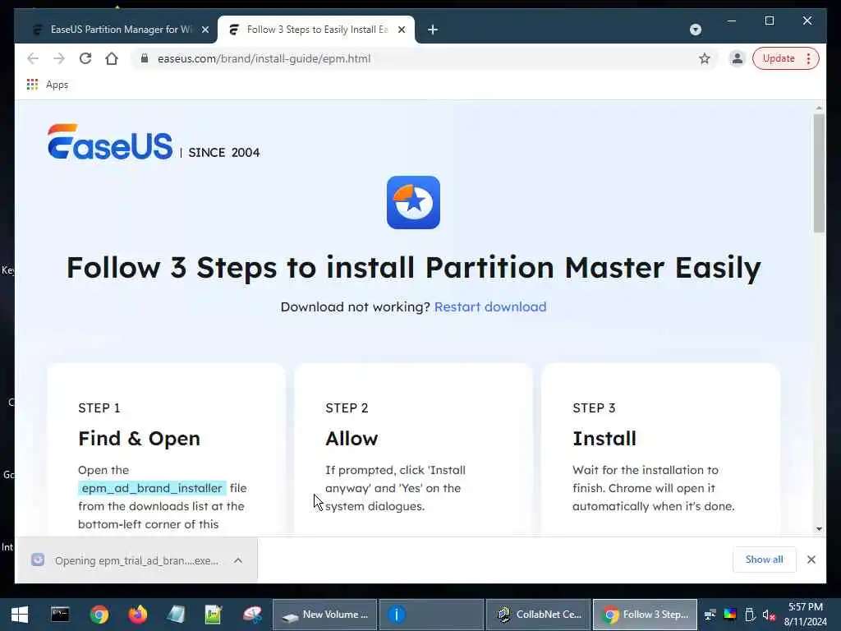Screen dimensions: 841x631
Task: Click the muted volume tray icon
Action: pyautogui.click(x=769, y=615)
